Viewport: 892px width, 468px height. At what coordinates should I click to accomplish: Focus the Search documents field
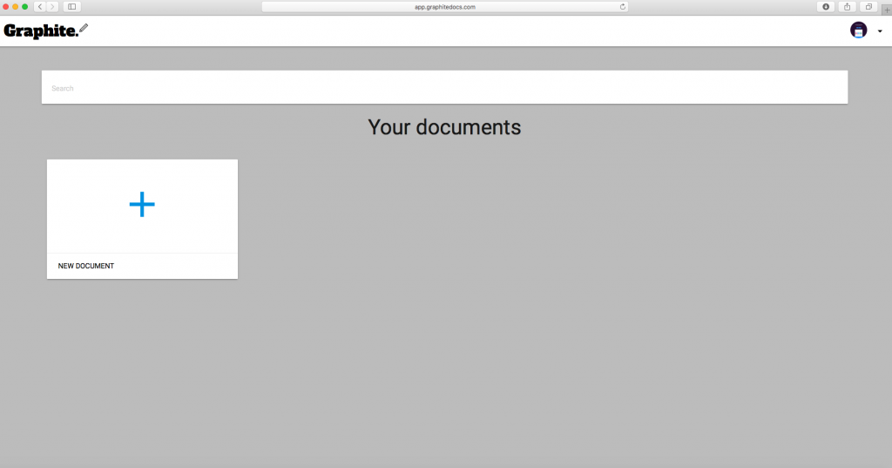coord(444,87)
